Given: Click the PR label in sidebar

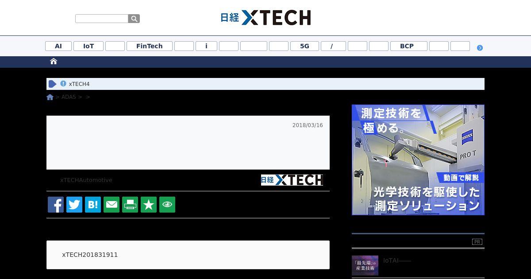Looking at the screenshot, I should point(477,242).
